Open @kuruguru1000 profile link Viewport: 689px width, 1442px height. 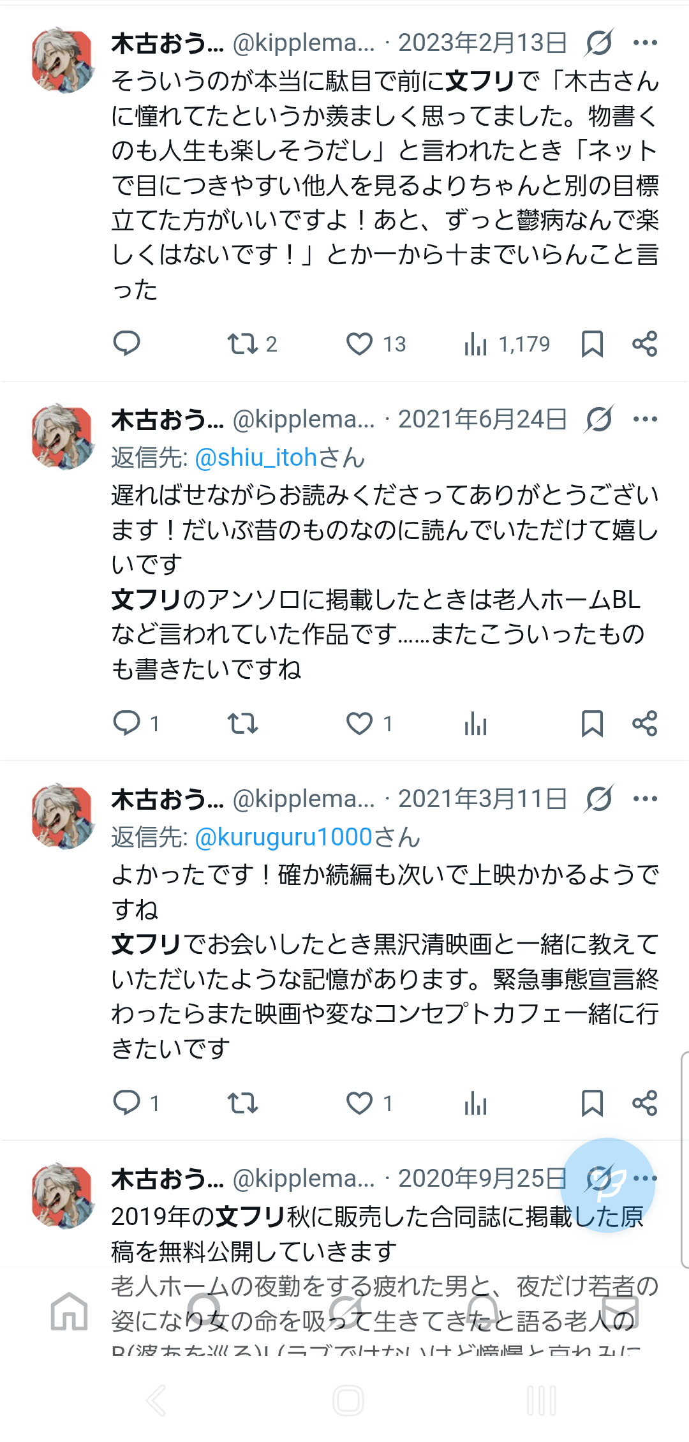pos(283,837)
